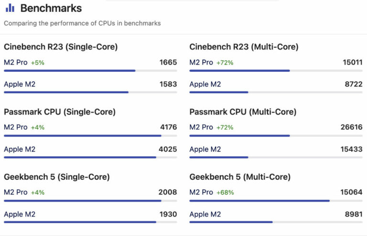Click the +5% Cinebench single-core badge
This screenshot has width=367, height=236.
click(37, 63)
